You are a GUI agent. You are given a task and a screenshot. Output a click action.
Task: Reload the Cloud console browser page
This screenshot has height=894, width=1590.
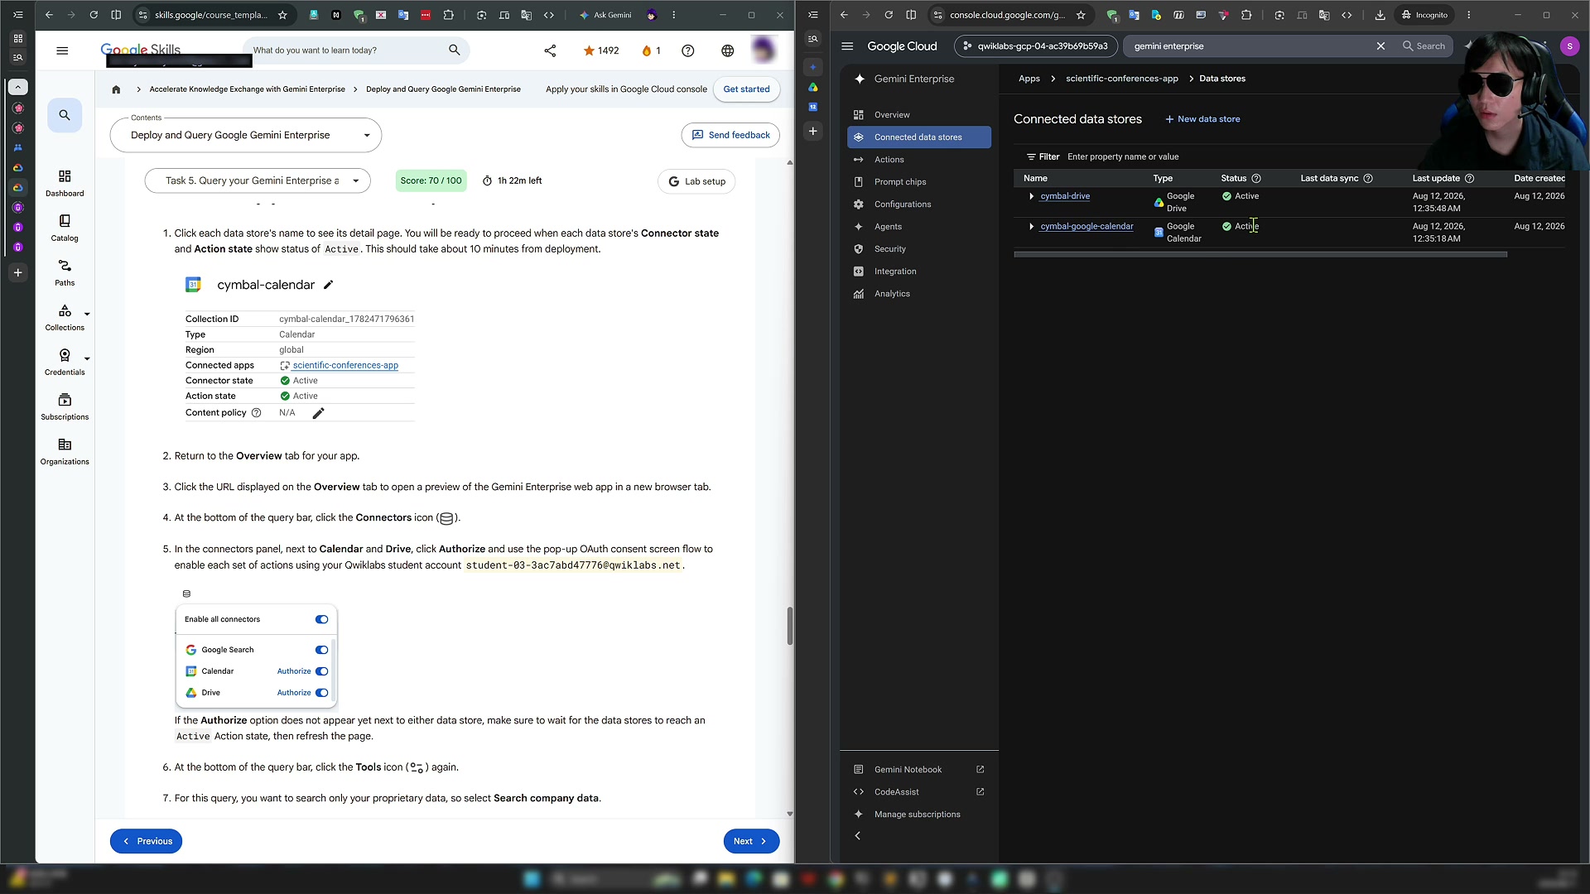[889, 15]
